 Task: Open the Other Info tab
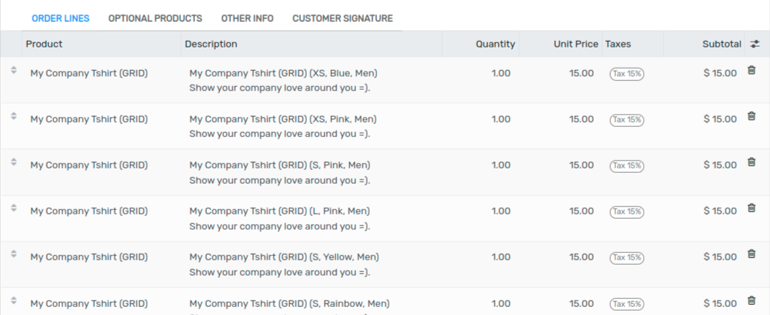click(247, 18)
